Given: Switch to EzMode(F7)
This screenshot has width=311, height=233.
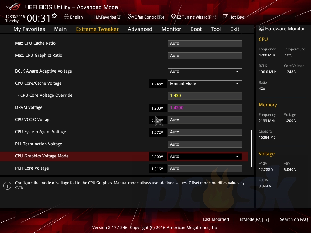Looking at the screenshot, I should click(x=251, y=219).
